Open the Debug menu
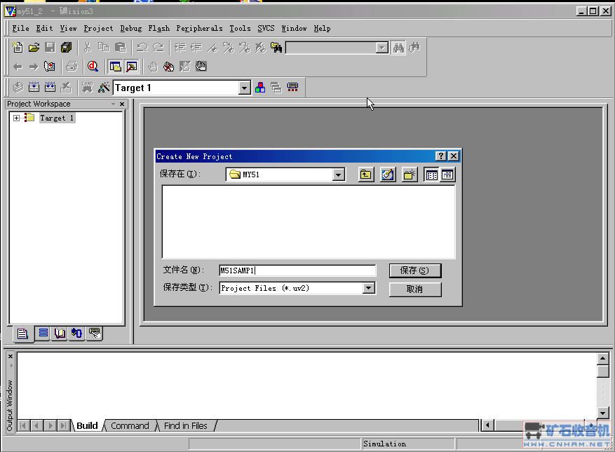This screenshot has height=452, width=615. [x=130, y=28]
